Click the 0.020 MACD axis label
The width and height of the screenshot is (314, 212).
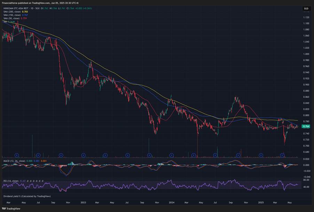coord(306,159)
